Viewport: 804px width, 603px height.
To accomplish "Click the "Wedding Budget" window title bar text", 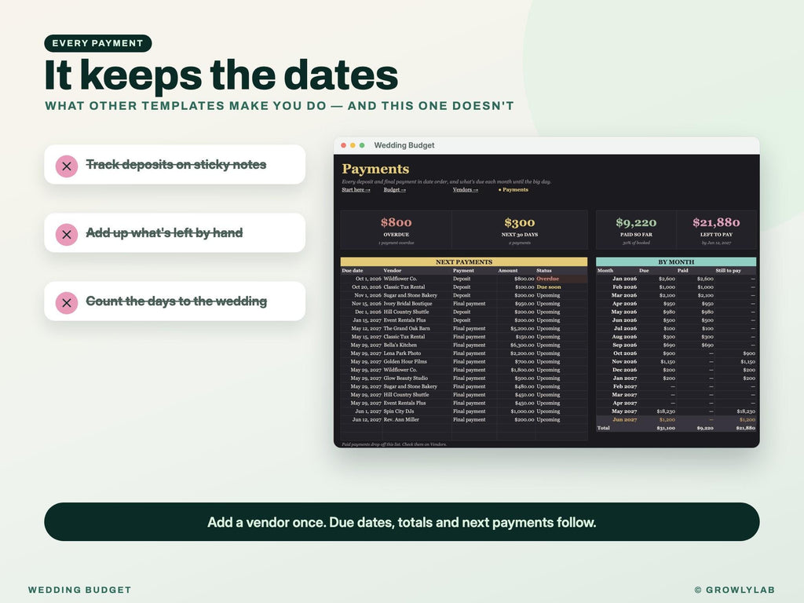I will 404,145.
